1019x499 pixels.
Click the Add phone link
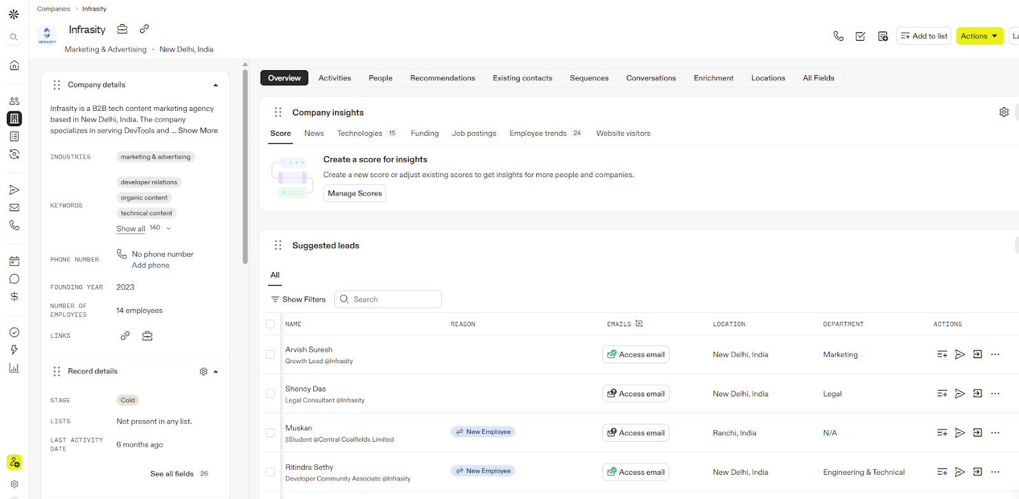click(150, 265)
